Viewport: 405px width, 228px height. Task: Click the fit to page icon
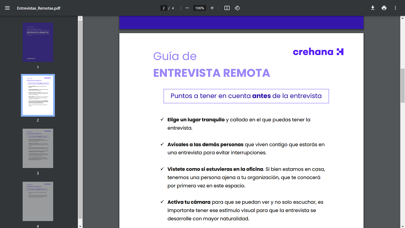coord(227,8)
